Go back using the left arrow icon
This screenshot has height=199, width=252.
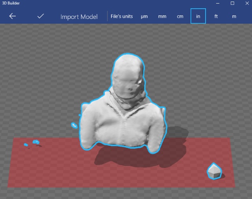tap(12, 16)
